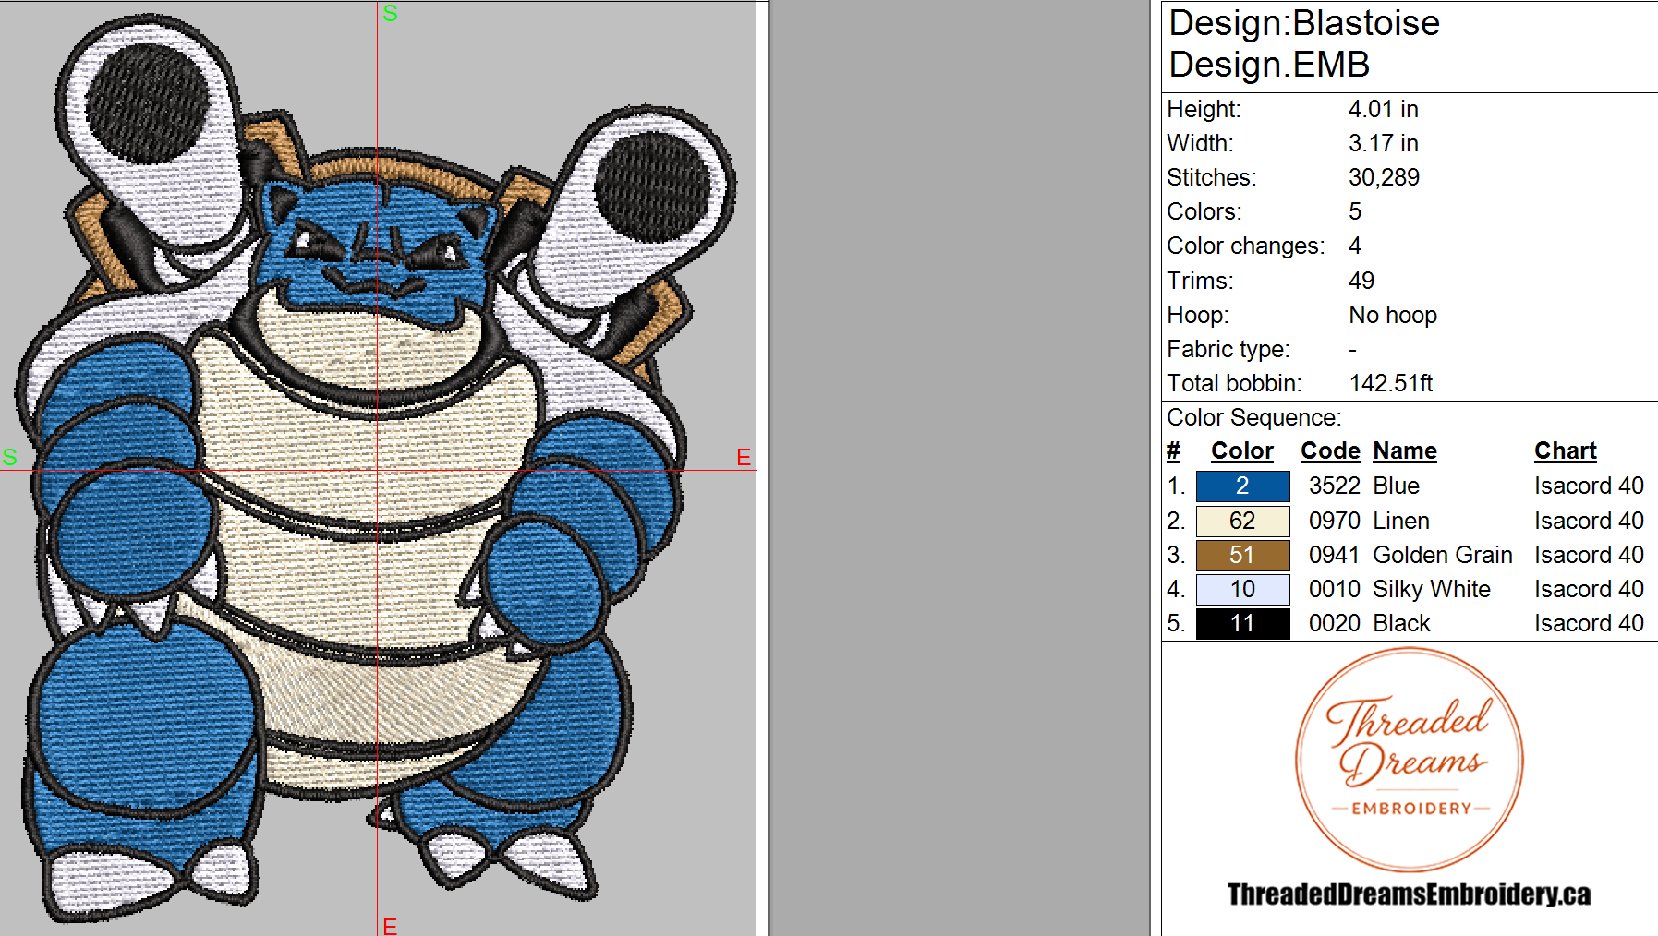Click Isacord 40 in the Black row
This screenshot has height=936, width=1658.
(1589, 623)
